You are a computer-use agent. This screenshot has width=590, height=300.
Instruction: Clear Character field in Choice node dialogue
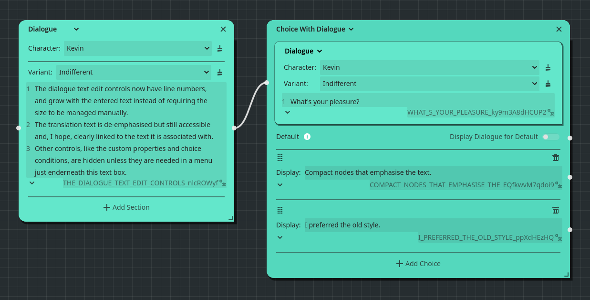point(548,67)
